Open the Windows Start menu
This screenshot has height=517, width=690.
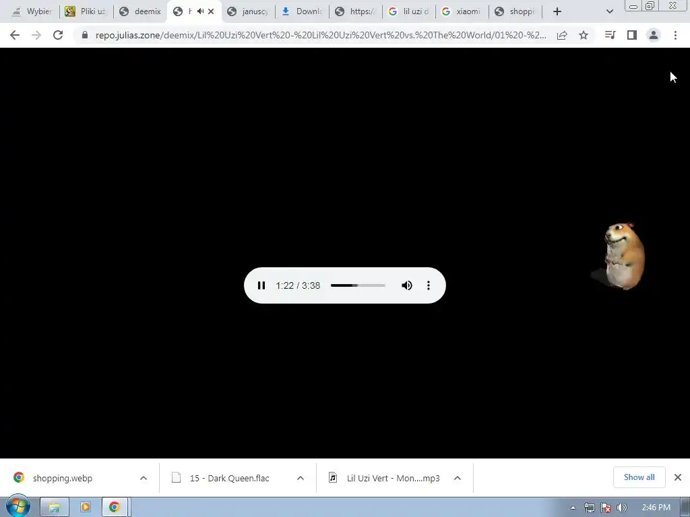click(x=18, y=506)
